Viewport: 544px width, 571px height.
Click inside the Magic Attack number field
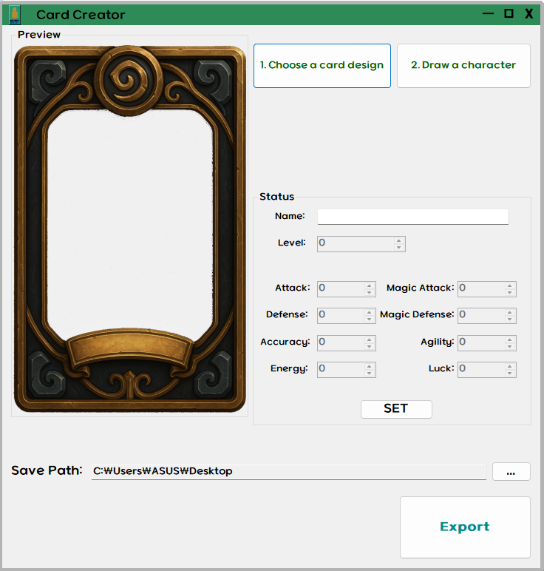(481, 288)
